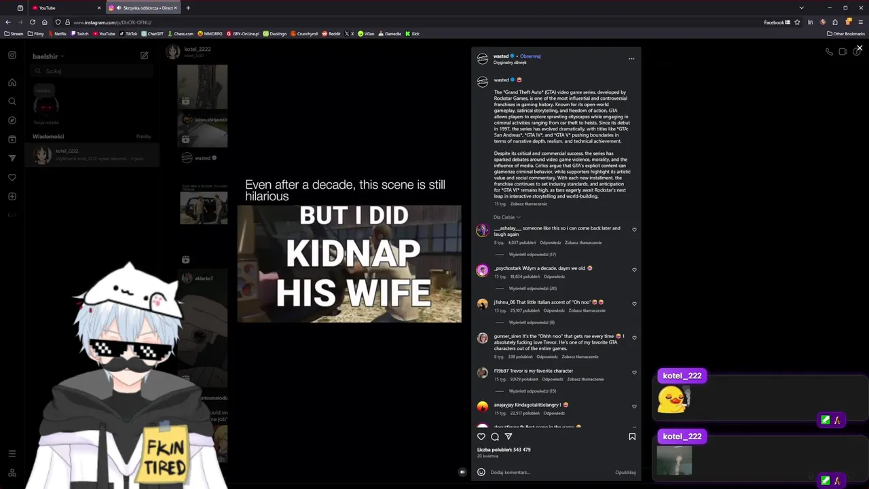Translate the caption via 'Zobacz tłumaczenie'

(528, 204)
